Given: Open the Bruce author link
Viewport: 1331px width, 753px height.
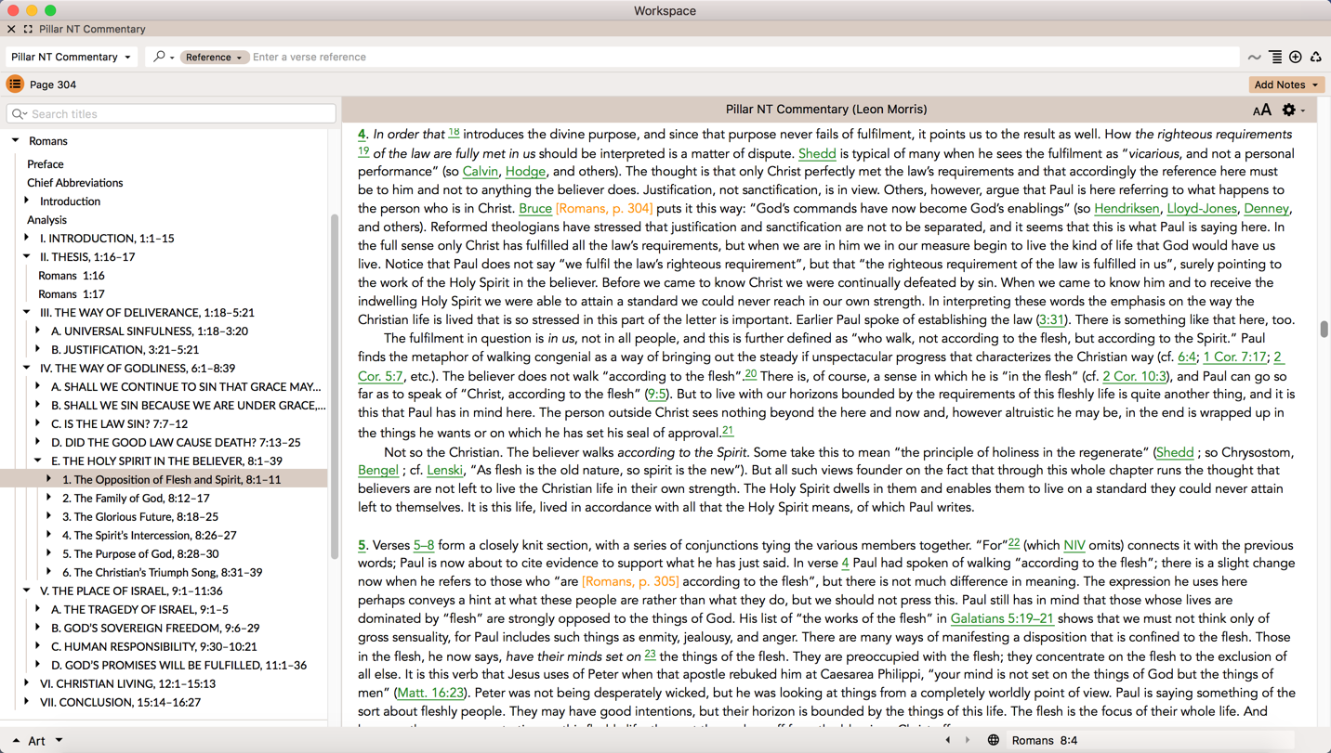Looking at the screenshot, I should pyautogui.click(x=535, y=209).
